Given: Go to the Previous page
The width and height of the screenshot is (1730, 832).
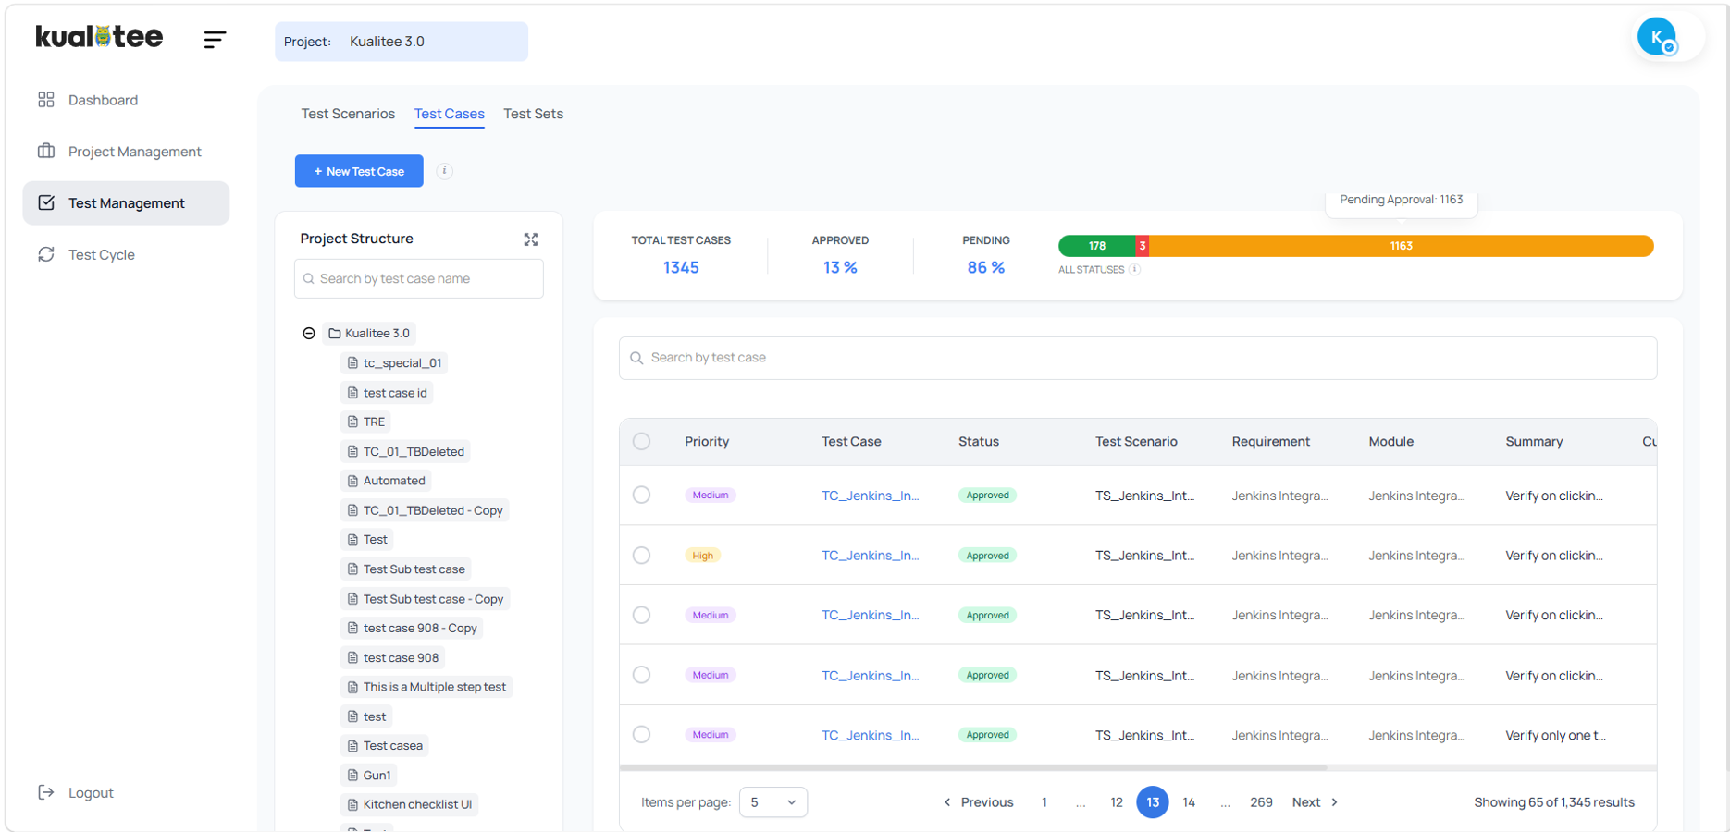Looking at the screenshot, I should pyautogui.click(x=978, y=802).
